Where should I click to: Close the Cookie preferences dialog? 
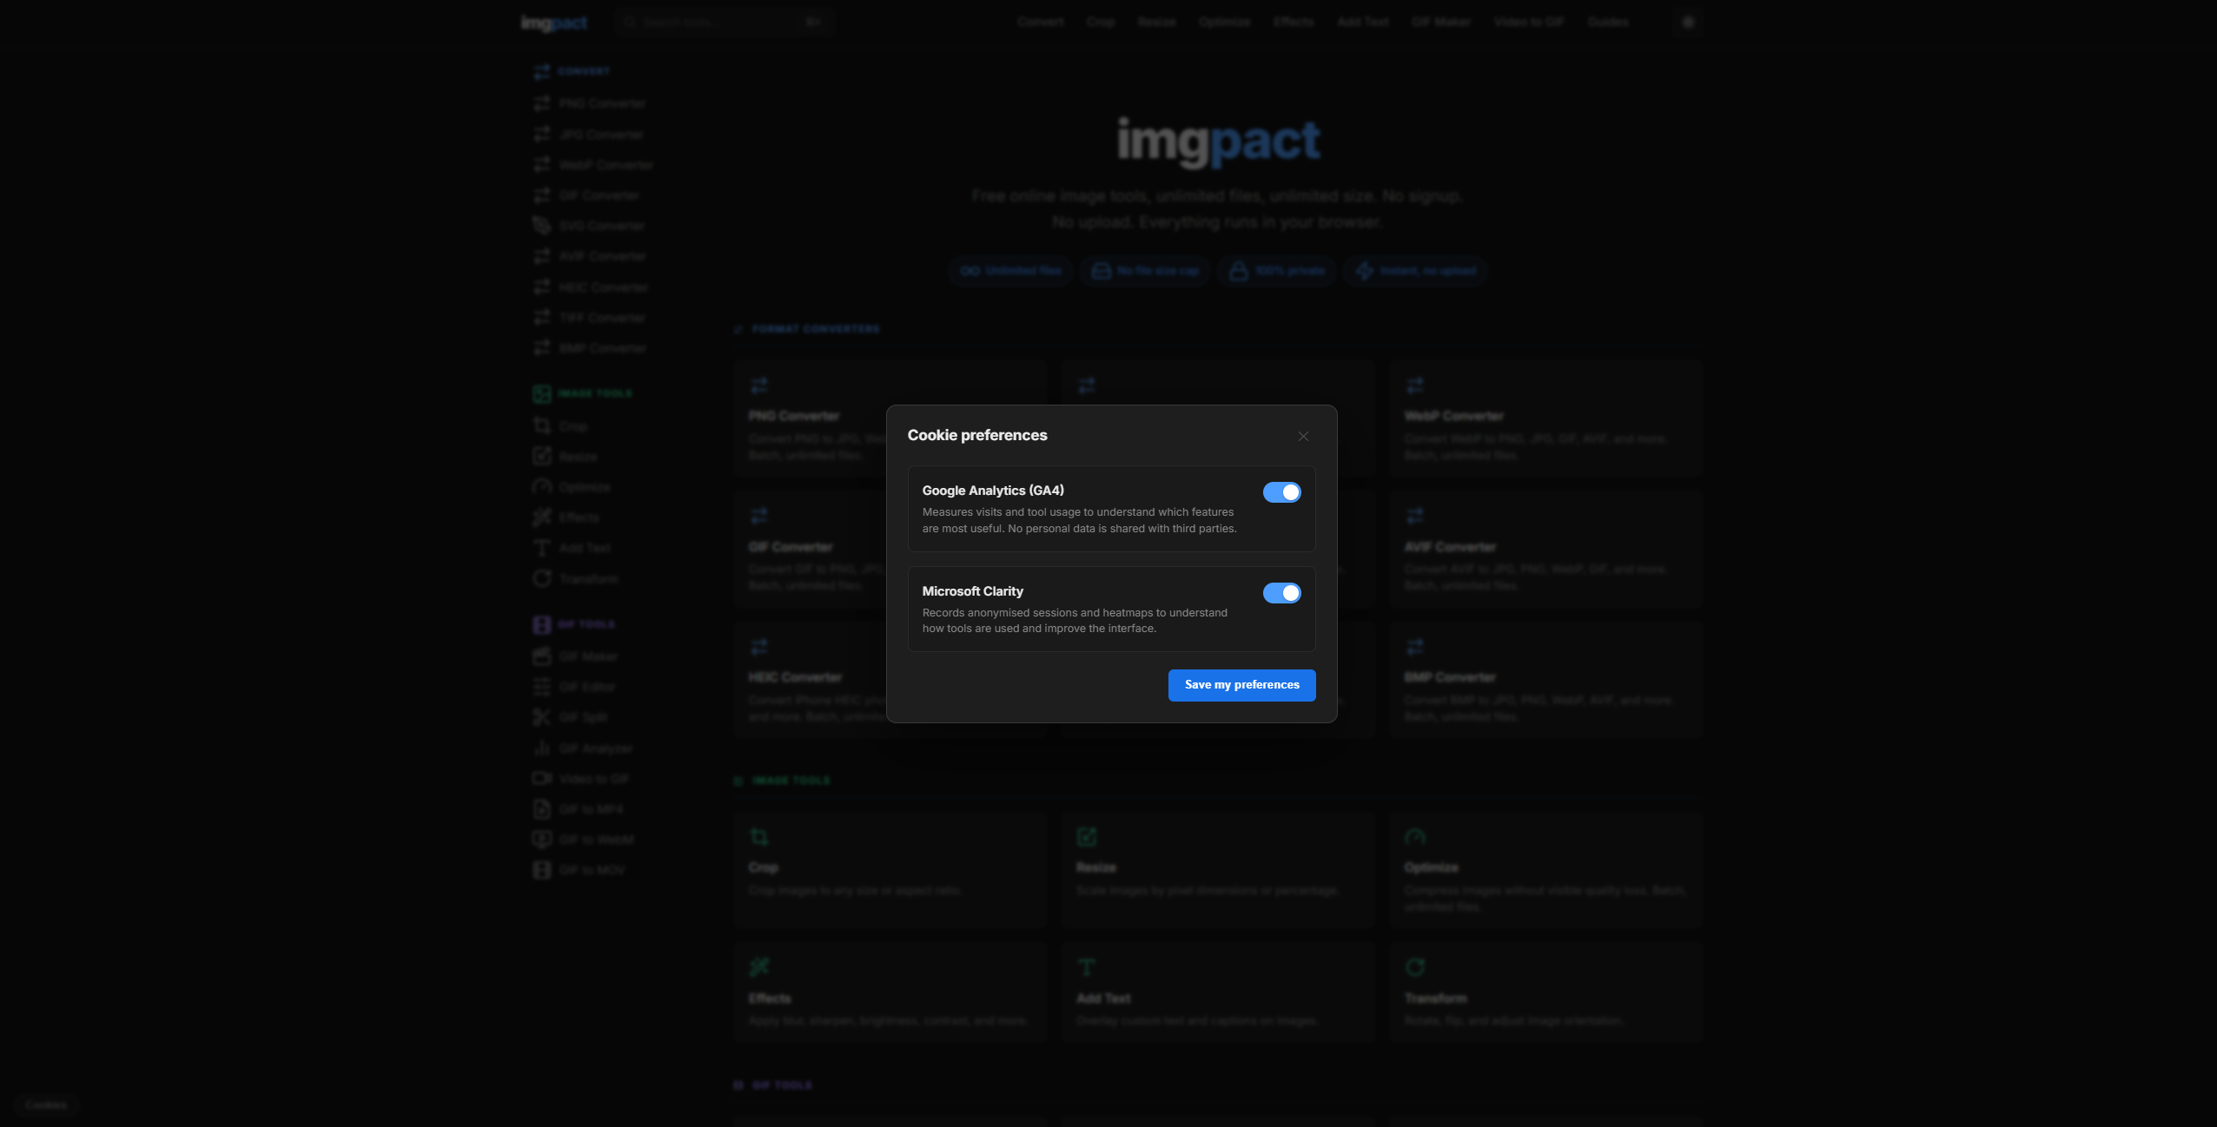coord(1303,437)
